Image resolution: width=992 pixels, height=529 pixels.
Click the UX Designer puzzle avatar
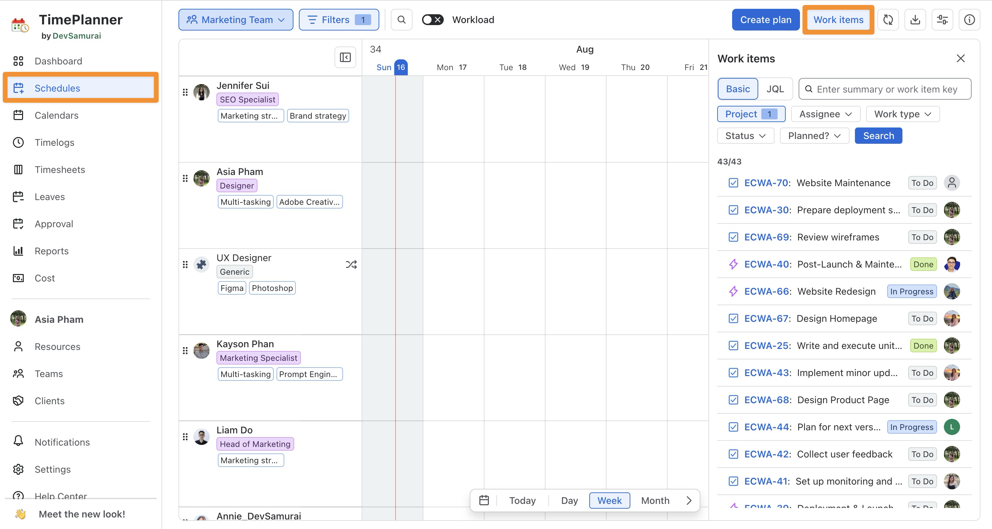click(202, 264)
